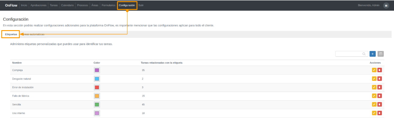
Task: Go to Áreas
Action: [x=95, y=5]
